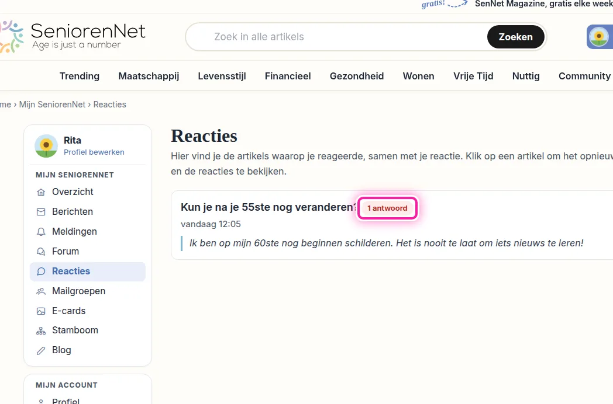Click the '1 antwoord' badge
This screenshot has height=404, width=613.
point(387,208)
